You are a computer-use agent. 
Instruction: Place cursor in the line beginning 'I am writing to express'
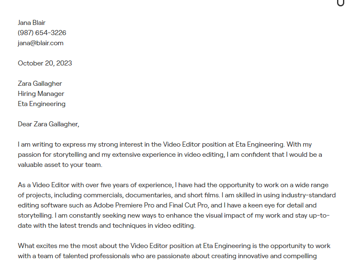click(x=165, y=145)
